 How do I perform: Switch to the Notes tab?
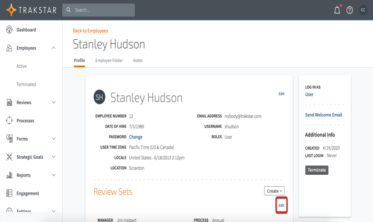point(138,60)
